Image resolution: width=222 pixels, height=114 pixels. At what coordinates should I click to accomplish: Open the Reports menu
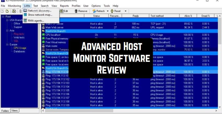pyautogui.click(x=65, y=6)
